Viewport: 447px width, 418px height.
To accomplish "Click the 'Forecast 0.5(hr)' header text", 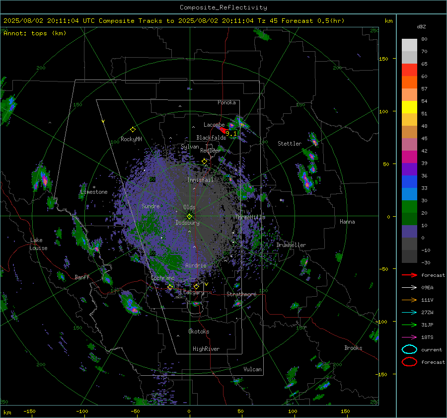I will pyautogui.click(x=313, y=21).
